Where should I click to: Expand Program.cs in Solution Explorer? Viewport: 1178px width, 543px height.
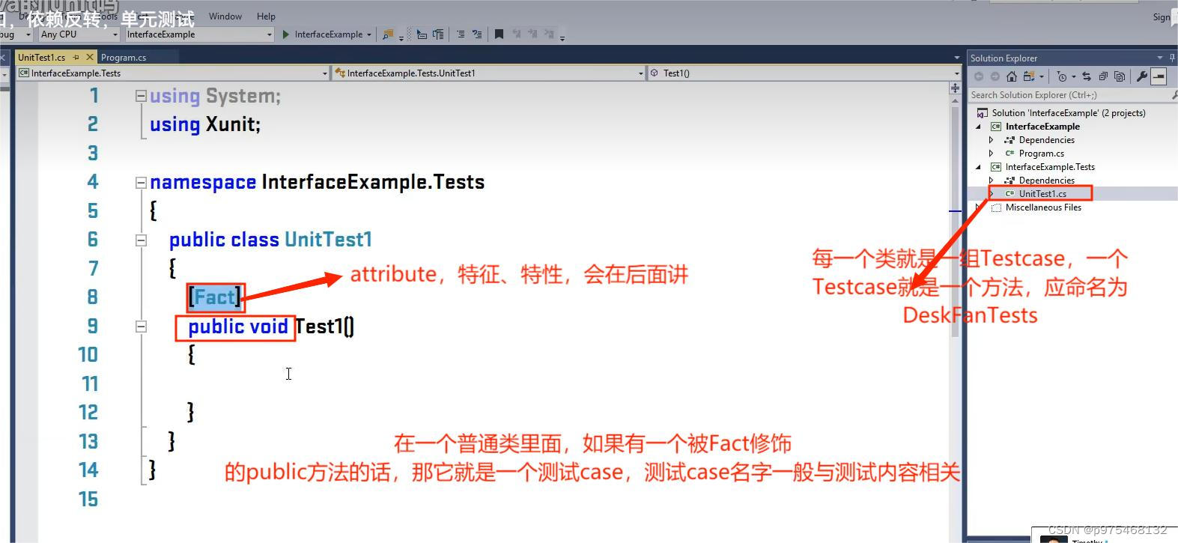[991, 154]
